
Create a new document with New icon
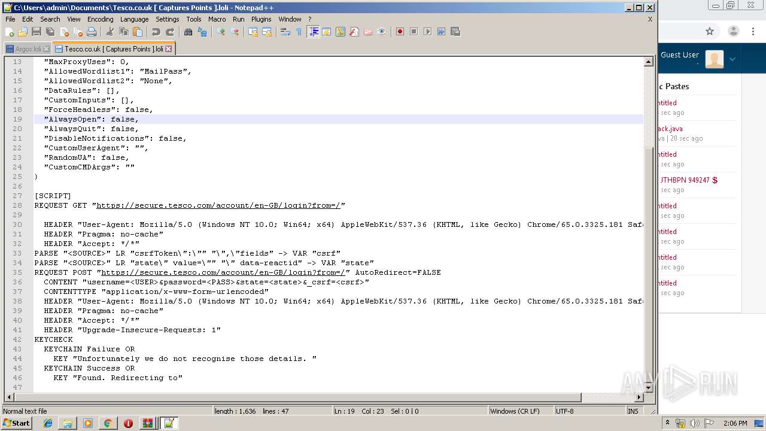(x=10, y=32)
